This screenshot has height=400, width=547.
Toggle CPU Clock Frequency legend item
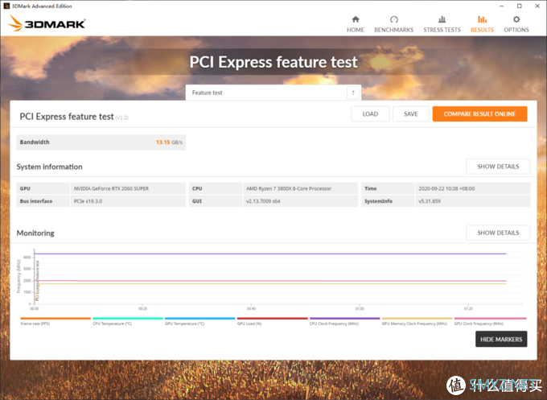pos(344,321)
